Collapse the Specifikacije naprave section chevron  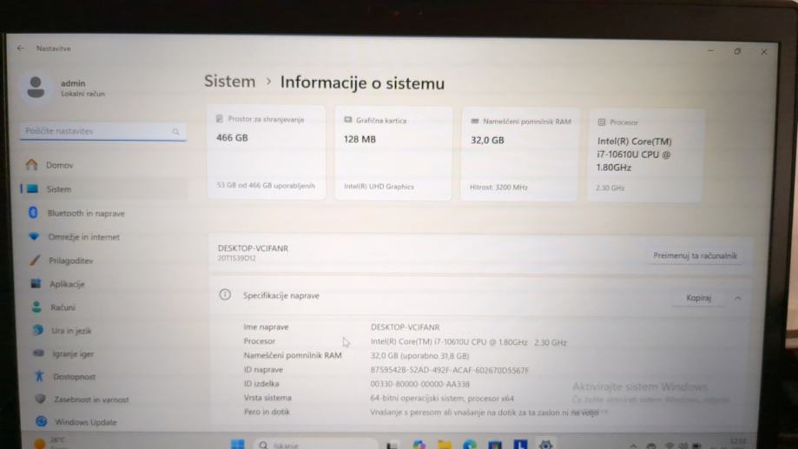pos(737,298)
